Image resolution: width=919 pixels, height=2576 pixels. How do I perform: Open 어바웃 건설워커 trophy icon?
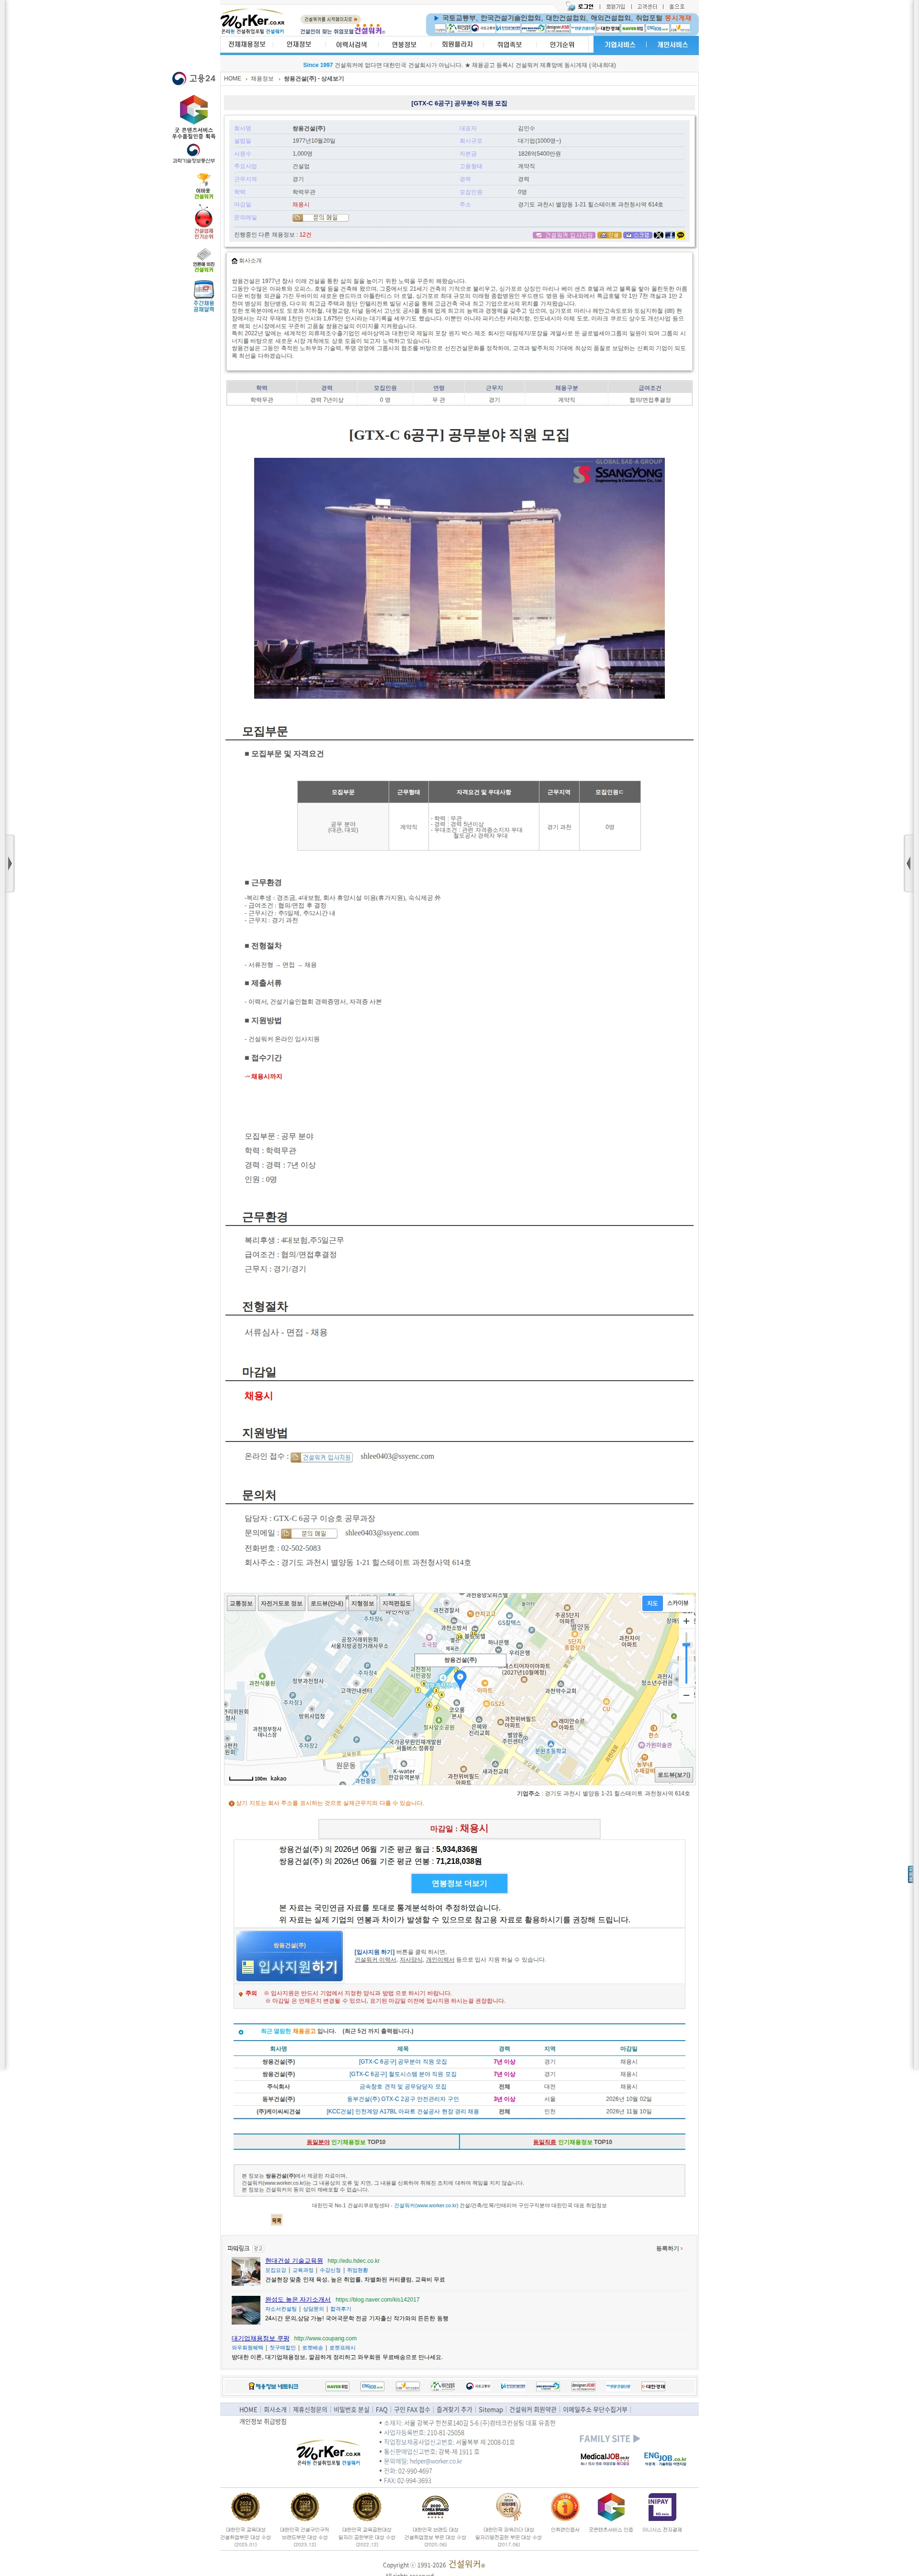204,187
